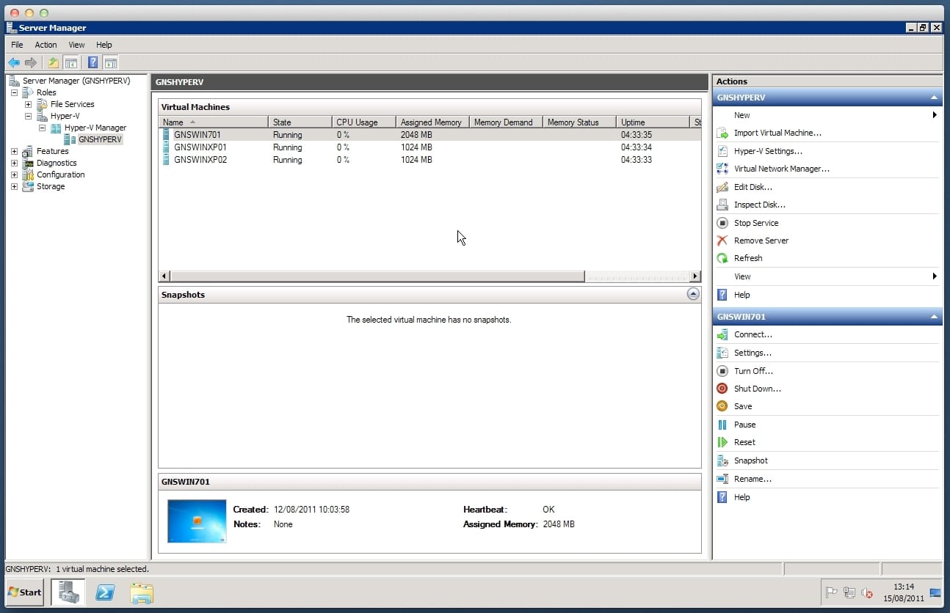Click the horizontal scrollbar left arrow

pos(164,276)
